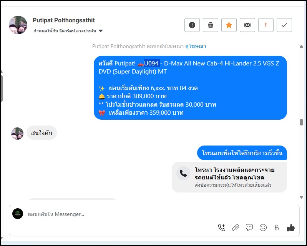This screenshot has height=246, width=307.
Task: Click customer avatar next to สนใจคับ
Action: (17, 134)
